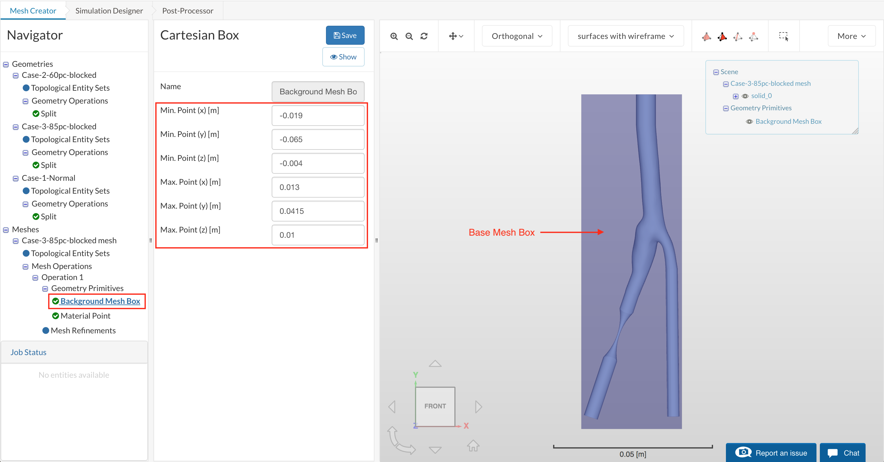The image size is (884, 462).
Task: Click the zoom in magnifier icon
Action: pyautogui.click(x=394, y=36)
